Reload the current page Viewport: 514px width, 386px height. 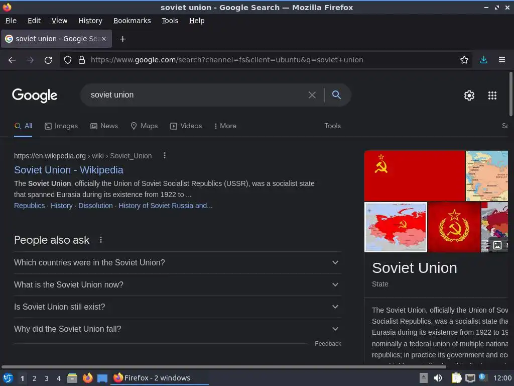click(48, 60)
